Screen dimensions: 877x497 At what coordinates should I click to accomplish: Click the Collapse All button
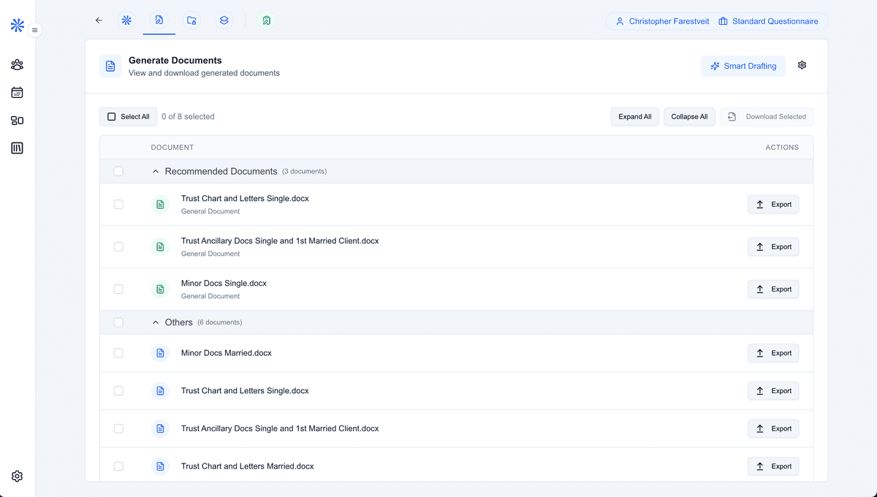pos(689,117)
